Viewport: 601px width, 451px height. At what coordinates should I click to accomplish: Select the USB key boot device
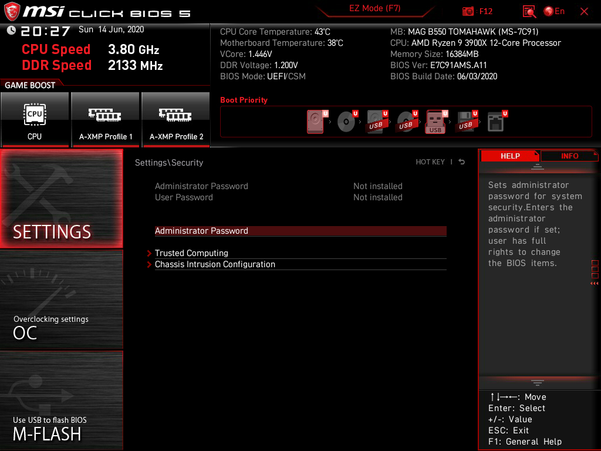pyautogui.click(x=437, y=122)
